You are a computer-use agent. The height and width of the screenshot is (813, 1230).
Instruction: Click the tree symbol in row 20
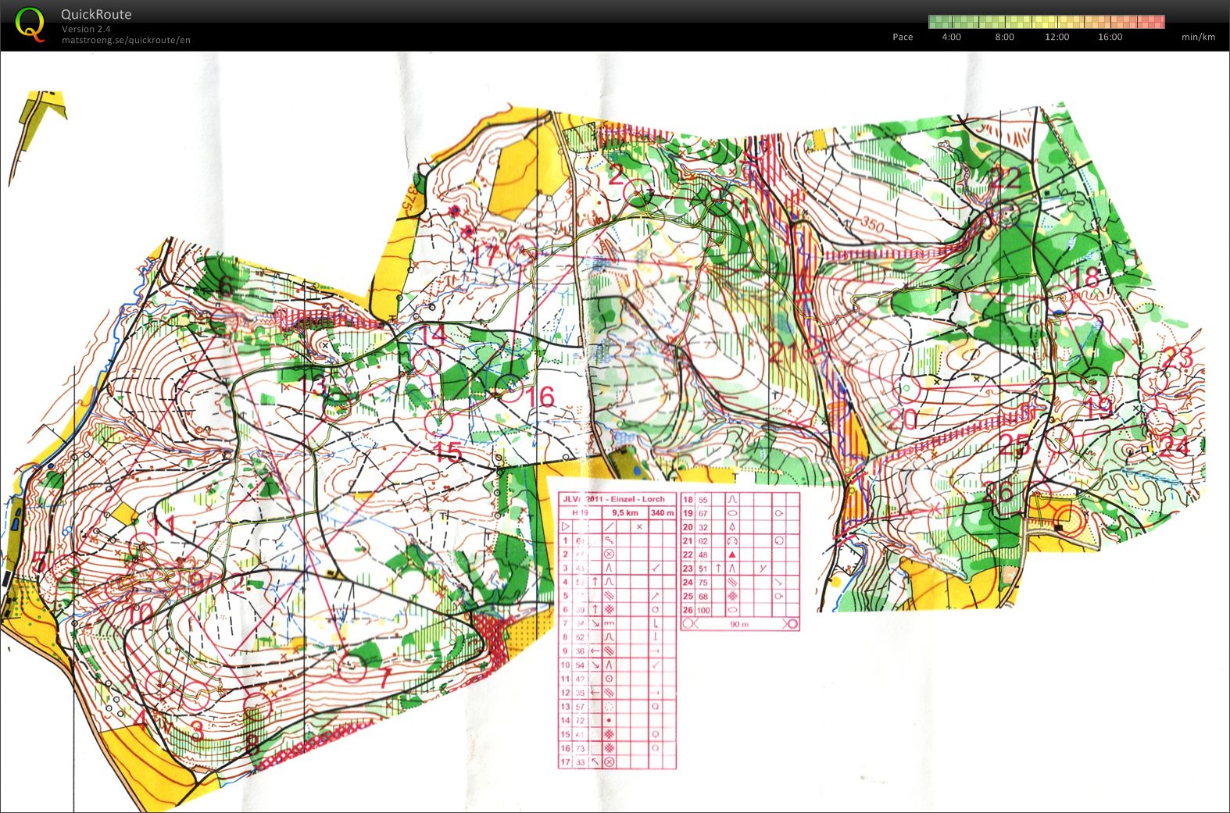[x=732, y=527]
